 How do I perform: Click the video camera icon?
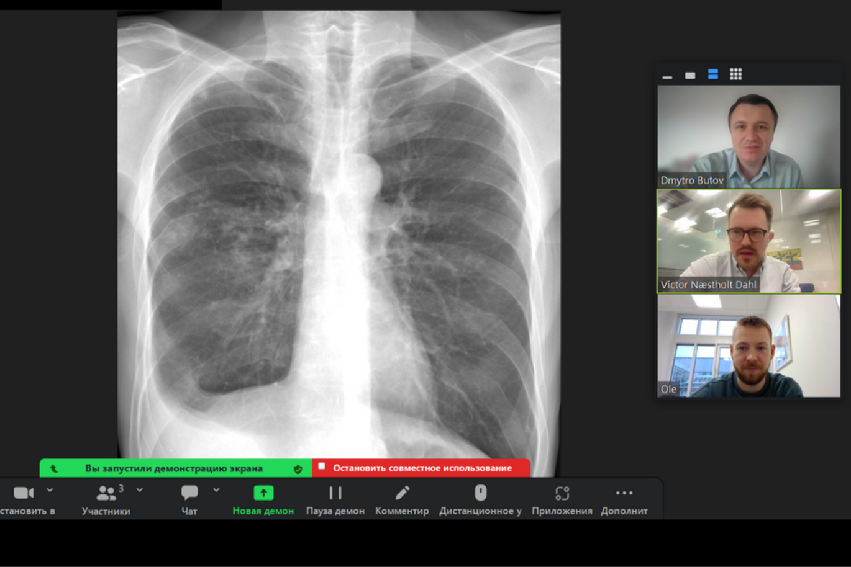tap(24, 493)
